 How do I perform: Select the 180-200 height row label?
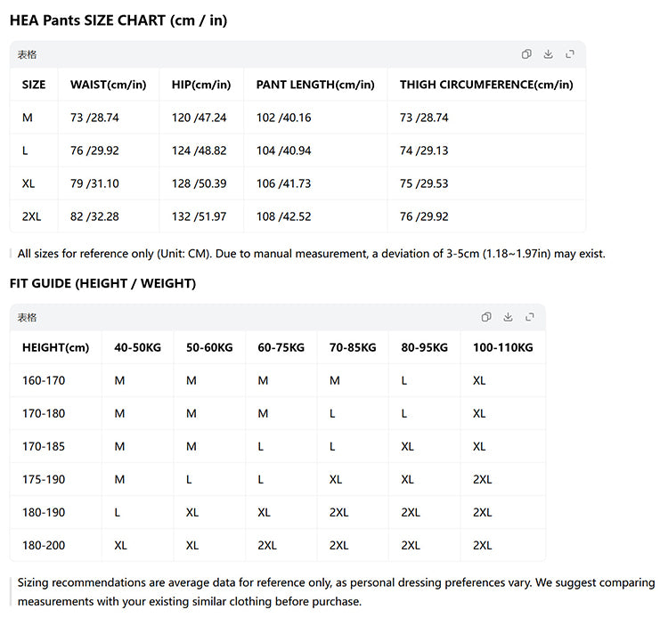click(x=44, y=546)
